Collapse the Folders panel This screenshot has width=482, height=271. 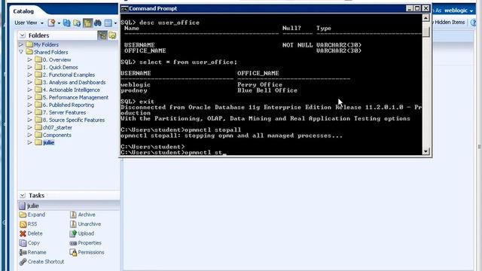coord(23,35)
